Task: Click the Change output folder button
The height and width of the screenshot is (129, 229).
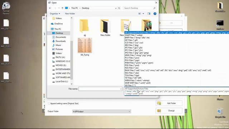Action: [x=169, y=111]
